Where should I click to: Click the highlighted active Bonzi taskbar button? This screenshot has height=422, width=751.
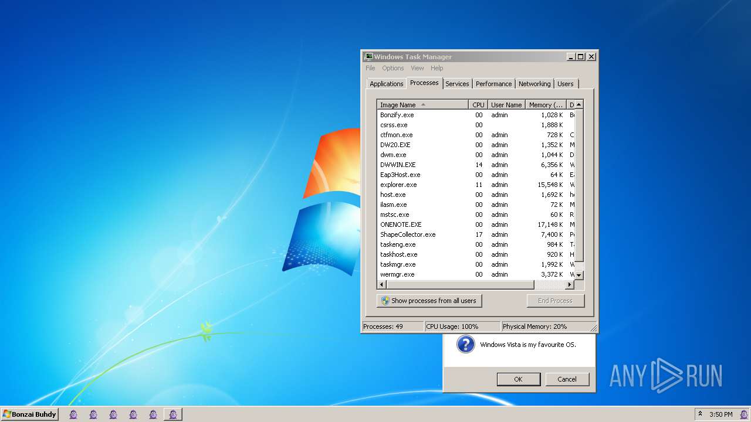[x=173, y=414]
